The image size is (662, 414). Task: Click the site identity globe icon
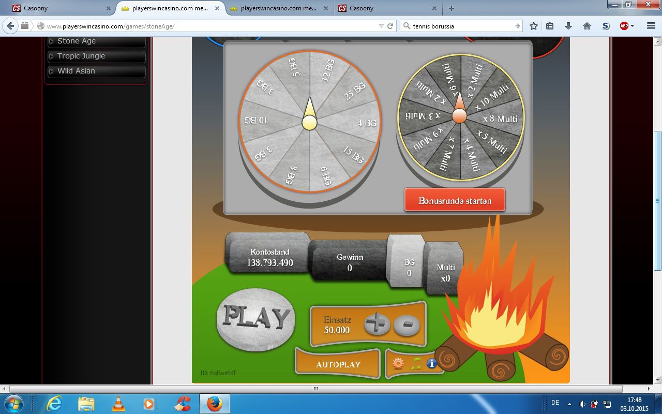point(40,26)
